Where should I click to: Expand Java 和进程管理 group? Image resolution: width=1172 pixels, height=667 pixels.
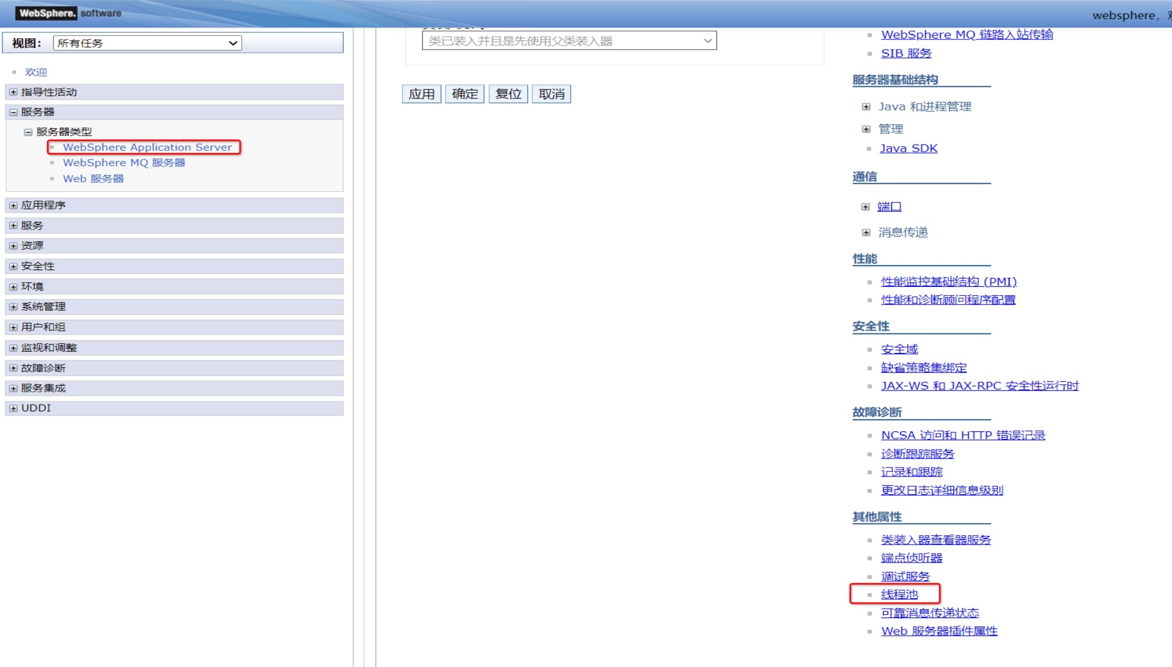point(866,107)
